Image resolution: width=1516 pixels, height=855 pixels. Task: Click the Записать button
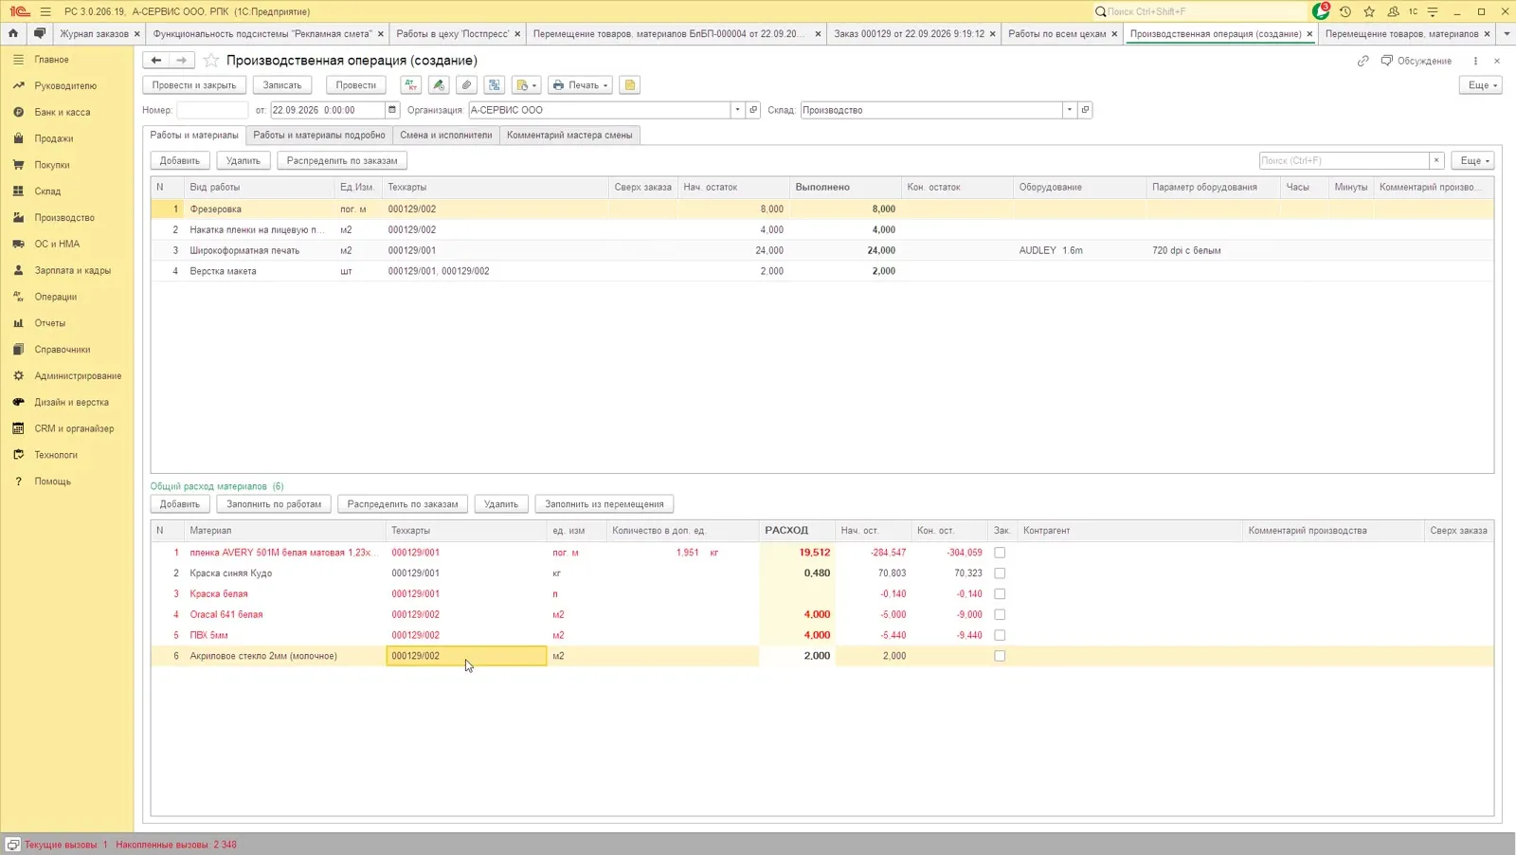pyautogui.click(x=282, y=85)
